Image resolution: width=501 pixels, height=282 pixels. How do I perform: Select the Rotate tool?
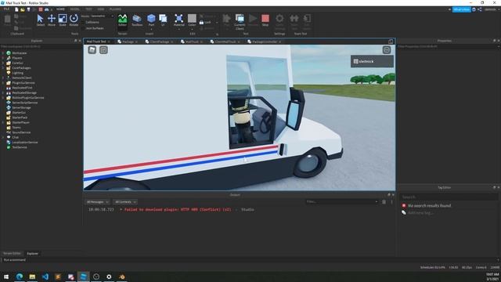coord(74,20)
